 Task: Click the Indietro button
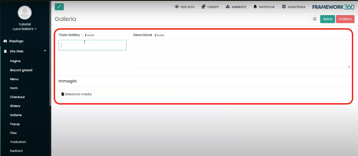[345, 19]
